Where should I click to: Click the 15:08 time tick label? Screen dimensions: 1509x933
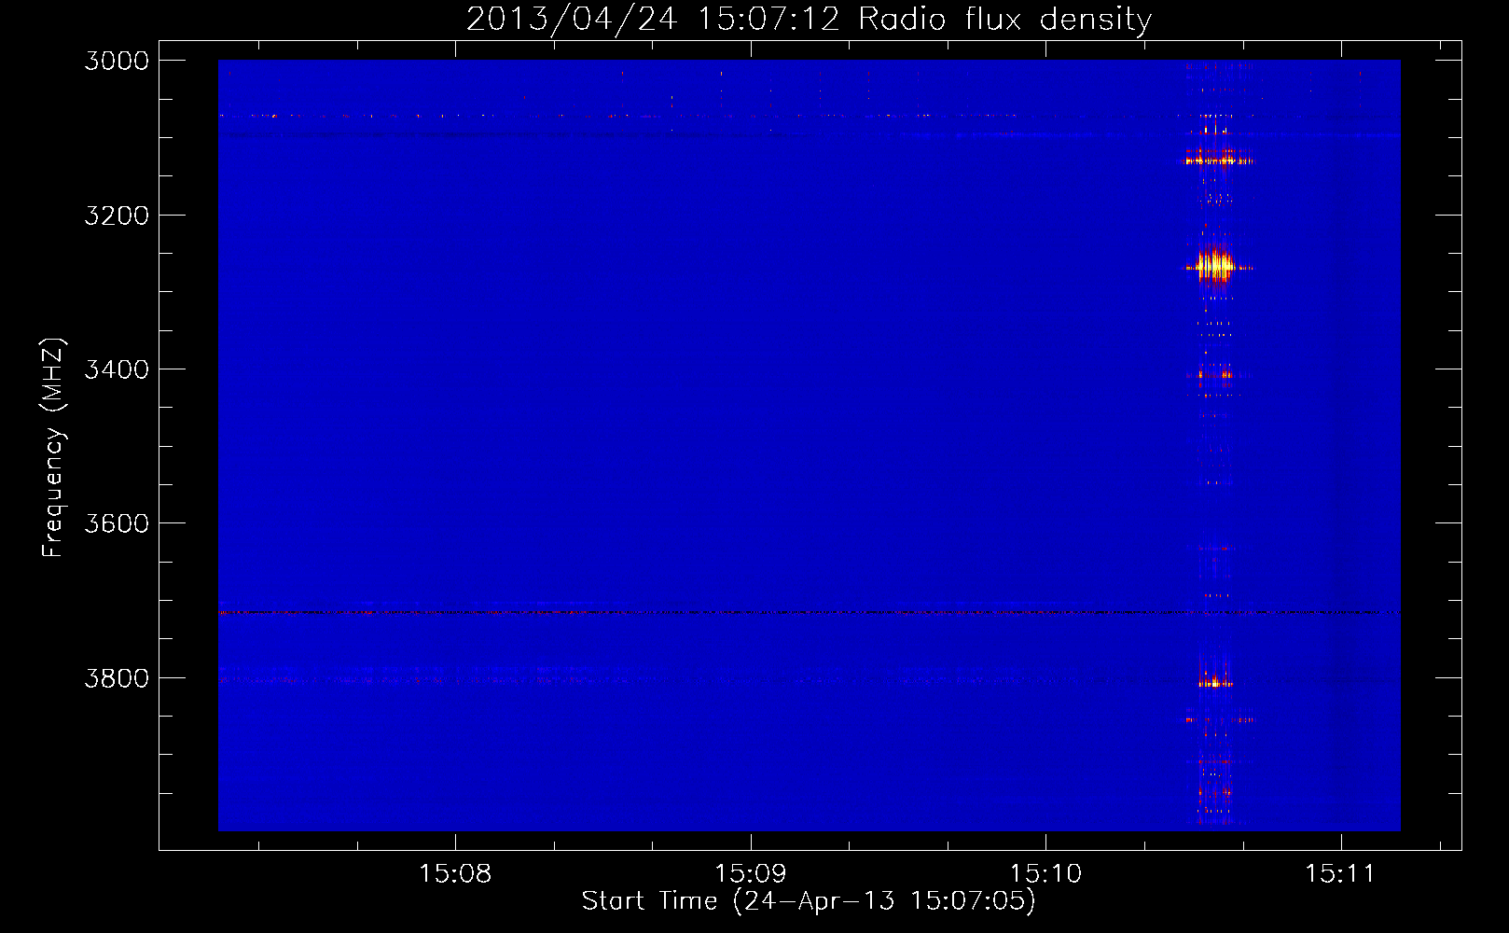click(x=455, y=874)
